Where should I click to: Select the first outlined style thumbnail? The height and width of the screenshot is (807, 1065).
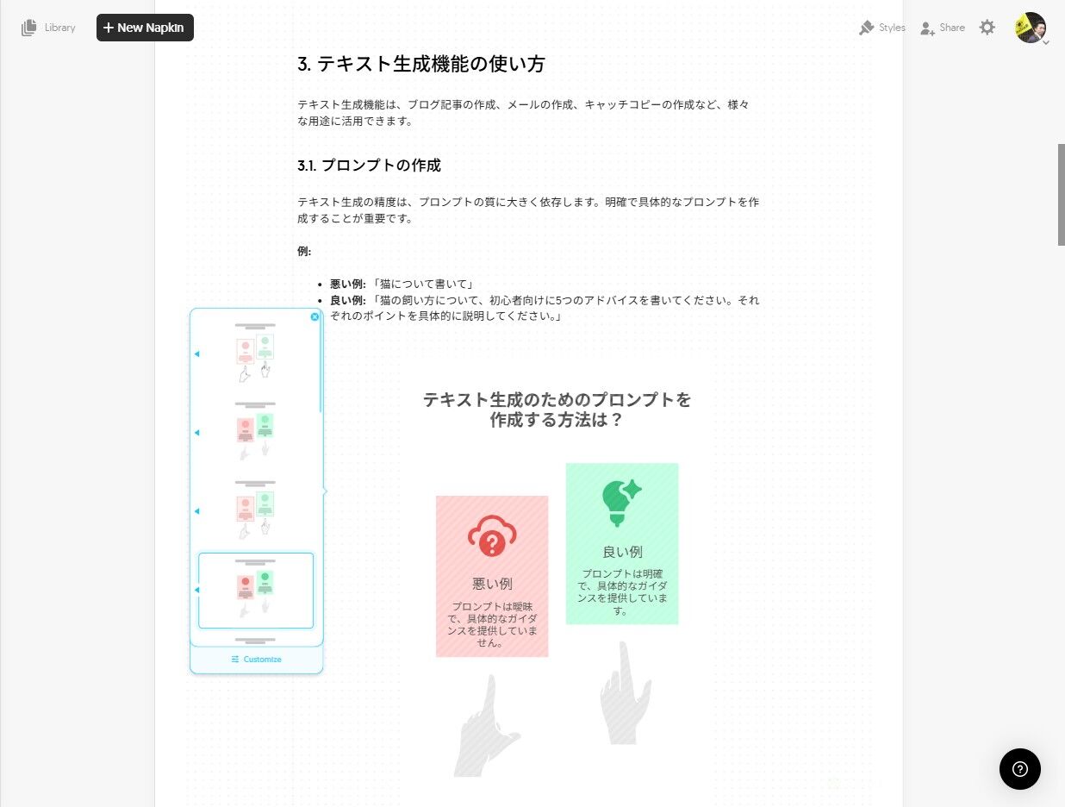(255, 353)
